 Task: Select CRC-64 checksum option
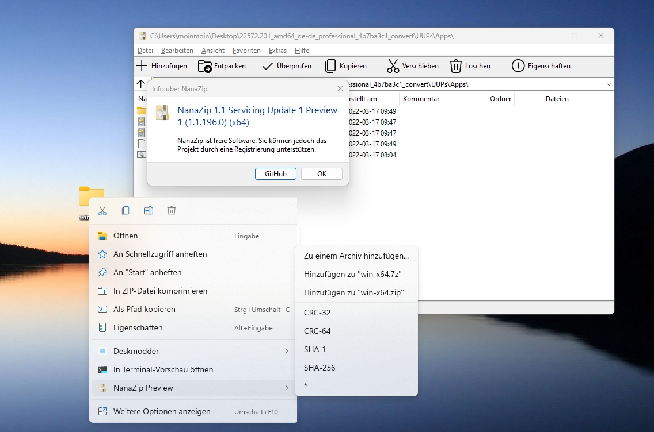point(356,331)
